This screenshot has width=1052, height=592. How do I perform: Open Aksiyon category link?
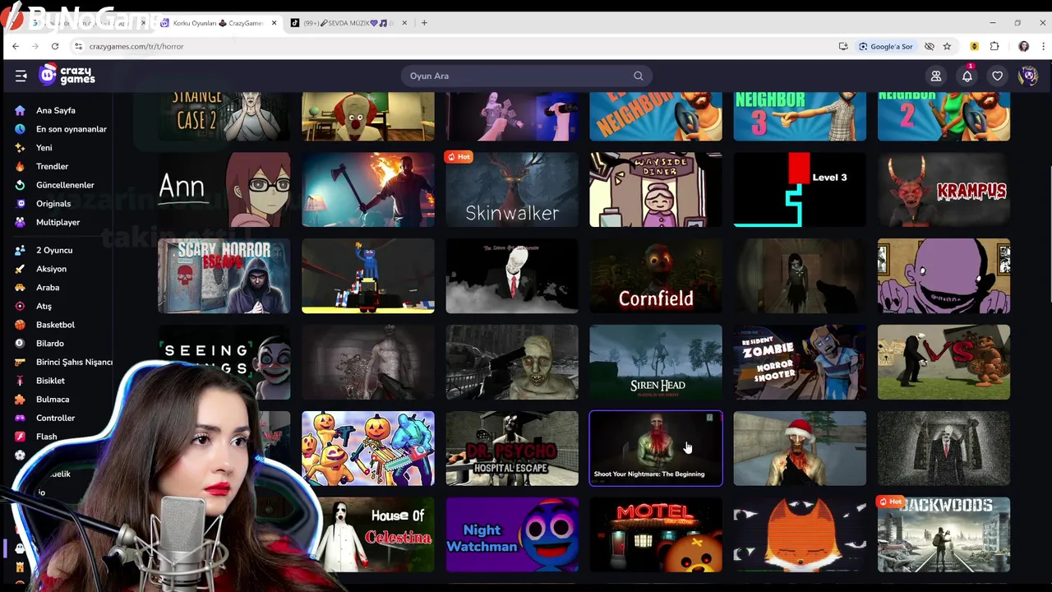tap(51, 269)
